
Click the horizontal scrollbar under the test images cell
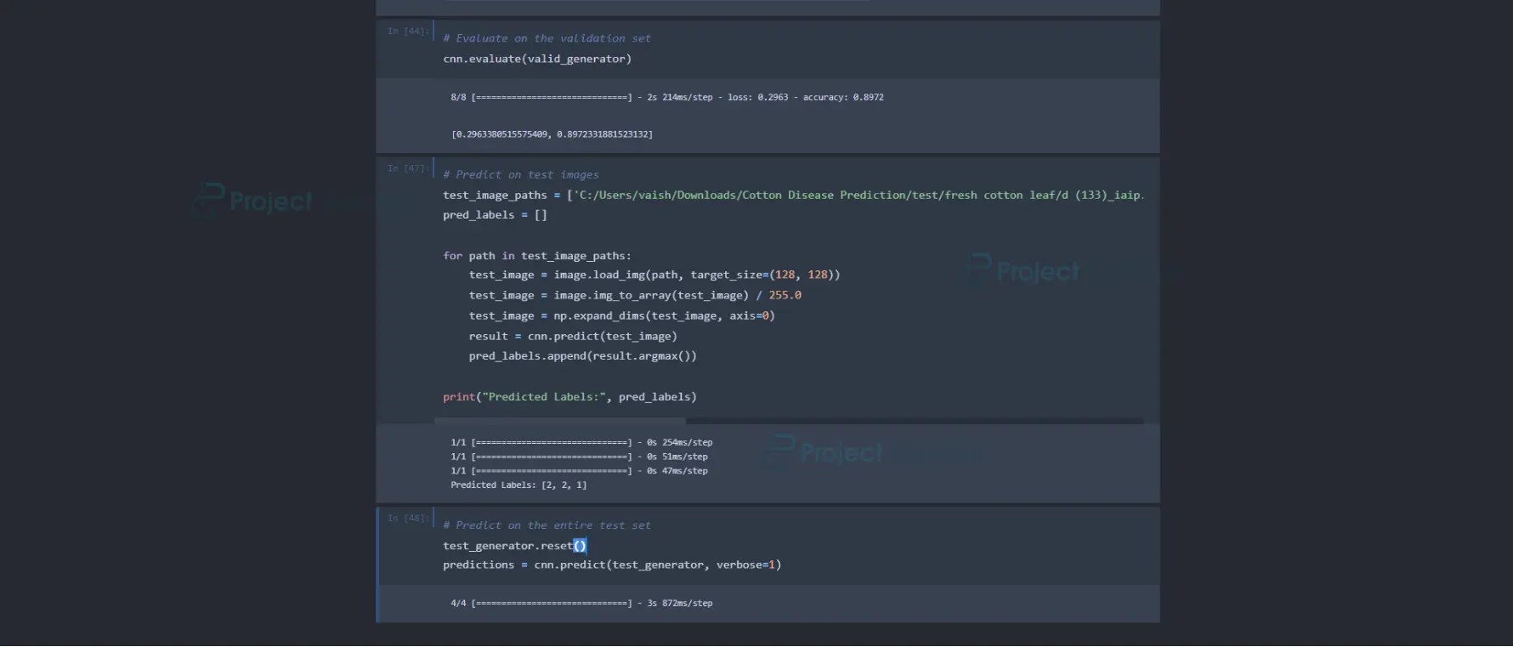coord(560,421)
